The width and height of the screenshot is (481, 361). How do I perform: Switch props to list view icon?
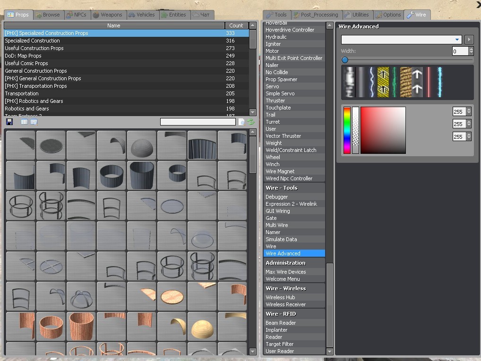pos(24,122)
